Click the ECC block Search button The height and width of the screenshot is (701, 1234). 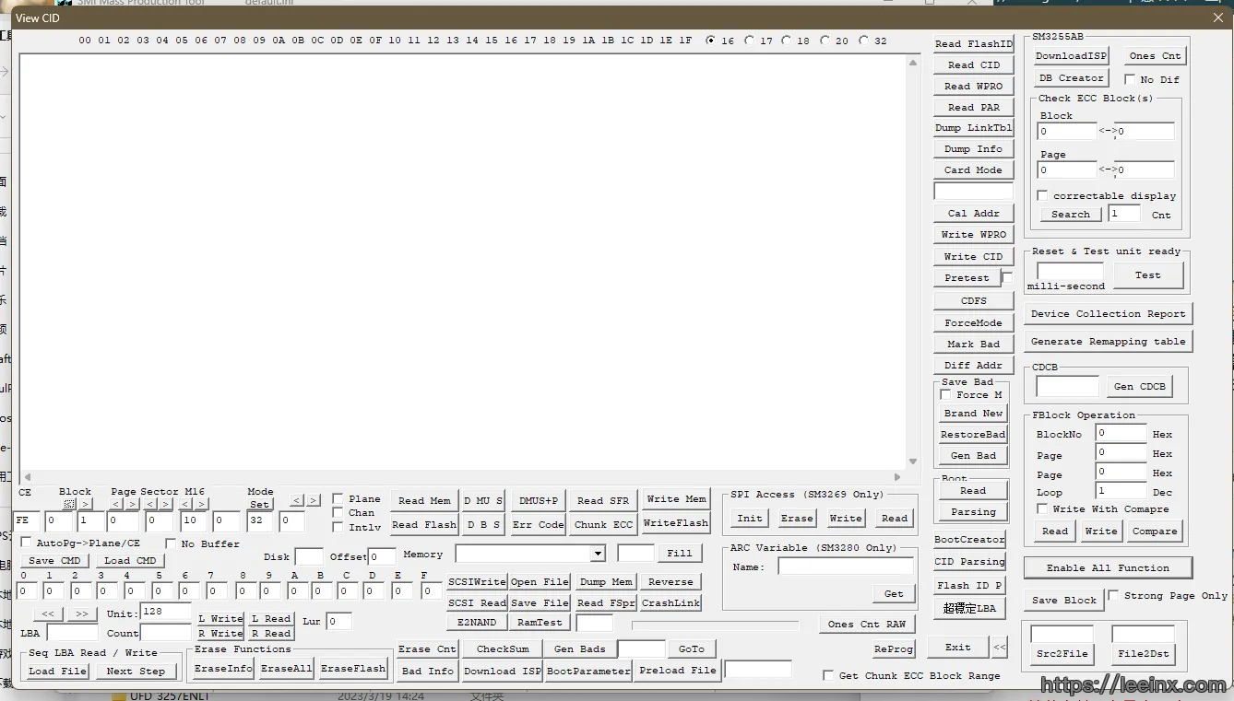[1071, 214]
